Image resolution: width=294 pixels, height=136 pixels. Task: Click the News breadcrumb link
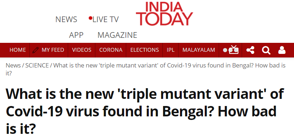click(13, 65)
